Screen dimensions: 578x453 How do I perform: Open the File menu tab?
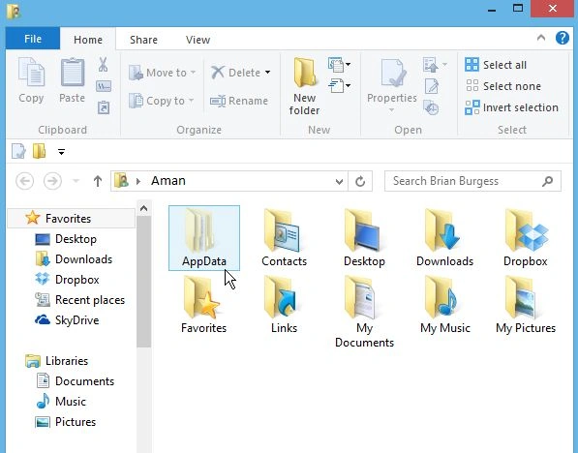pos(33,39)
